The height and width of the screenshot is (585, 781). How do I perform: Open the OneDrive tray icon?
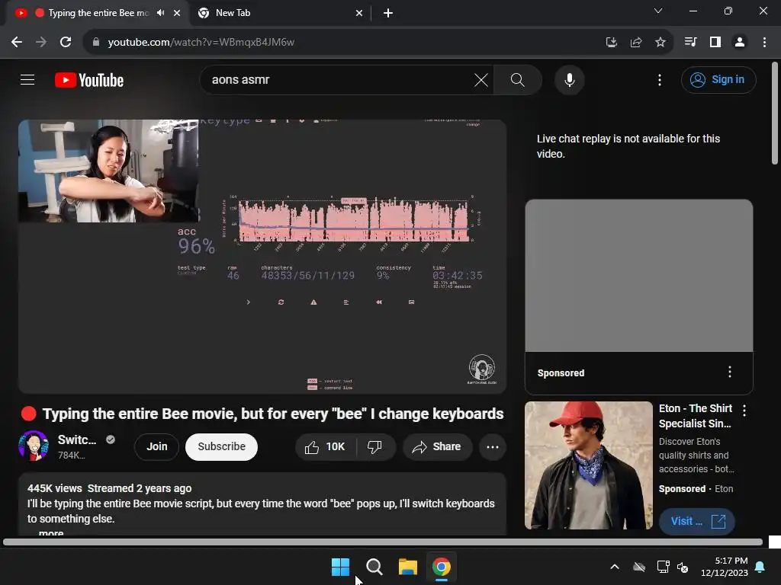639,567
